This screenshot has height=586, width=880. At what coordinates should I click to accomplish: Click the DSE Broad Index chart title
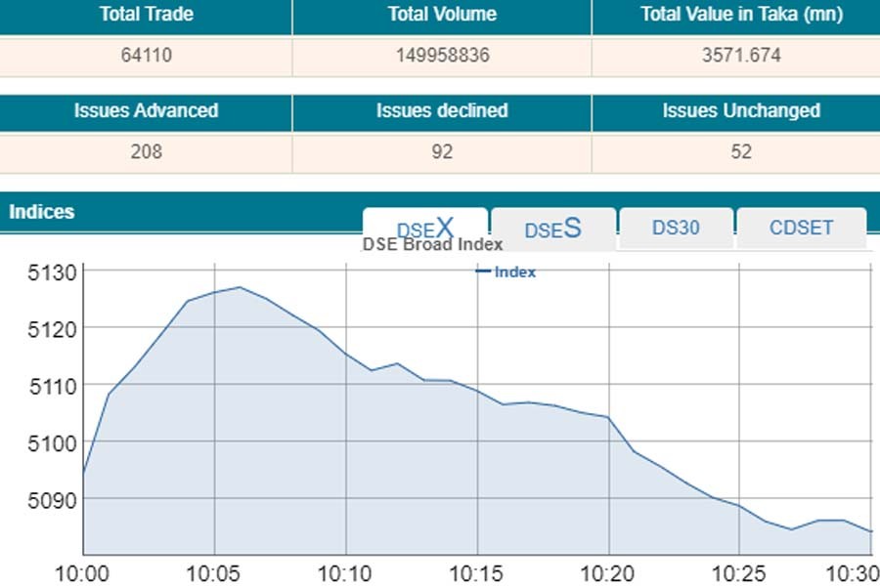(432, 245)
